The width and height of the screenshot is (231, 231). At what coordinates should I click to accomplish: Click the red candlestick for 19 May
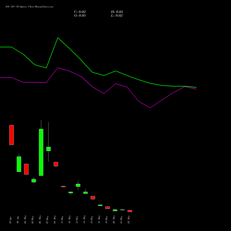pyautogui.click(x=108, y=207)
